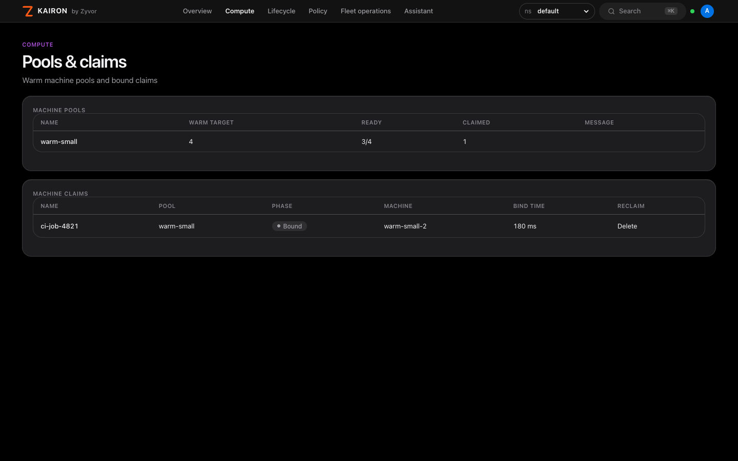
Task: Click the RECLAIM column header
Action: (631, 206)
